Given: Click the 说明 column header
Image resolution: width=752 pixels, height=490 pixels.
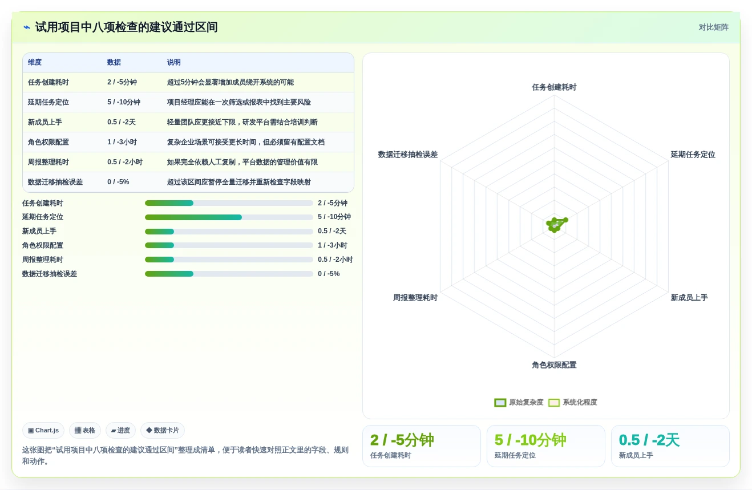Looking at the screenshot, I should click(x=174, y=63).
